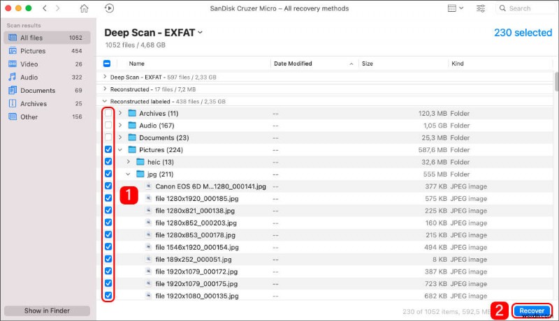Select the file 1920x1080_000135.jpg name

pos(197,296)
